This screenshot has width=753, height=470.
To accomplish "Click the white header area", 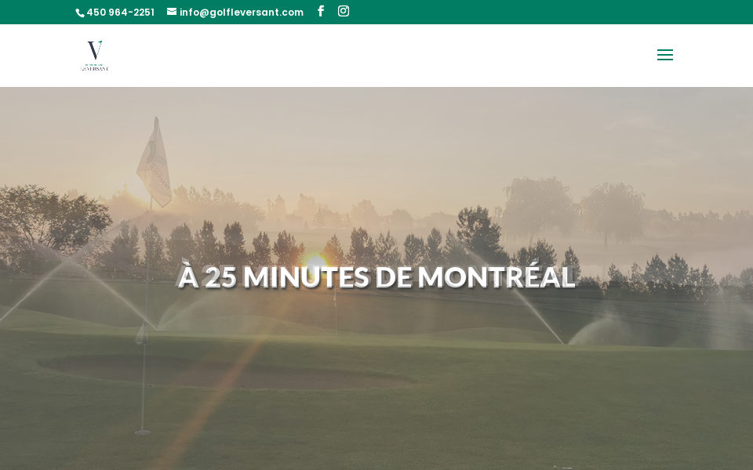I will click(392, 55).
